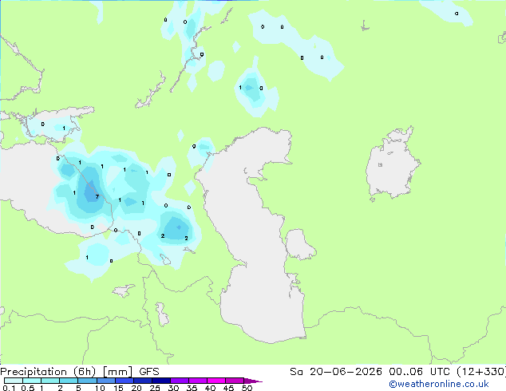
Task: Click the 10–15 mm blue legend swatch
Action: (106, 381)
